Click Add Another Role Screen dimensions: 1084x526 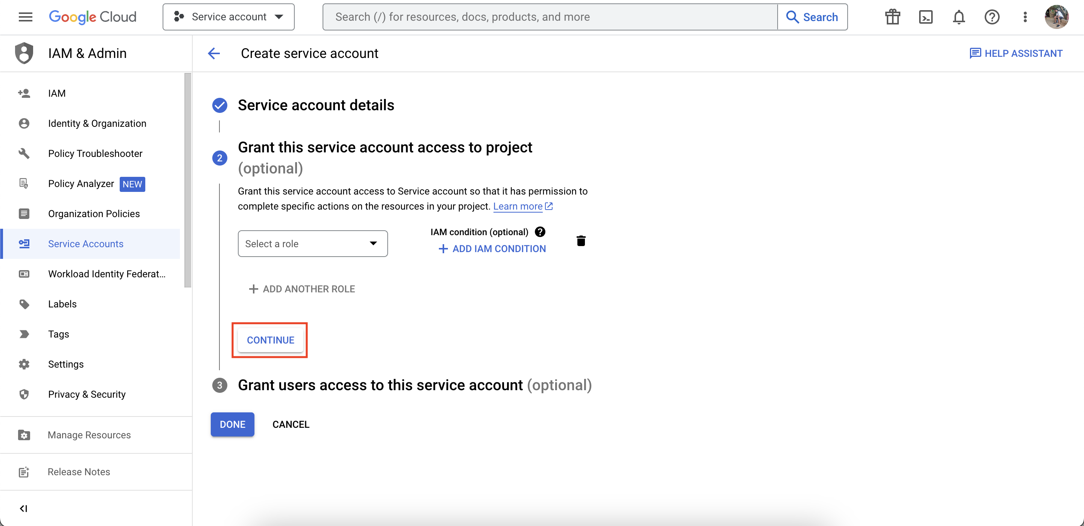tap(302, 289)
